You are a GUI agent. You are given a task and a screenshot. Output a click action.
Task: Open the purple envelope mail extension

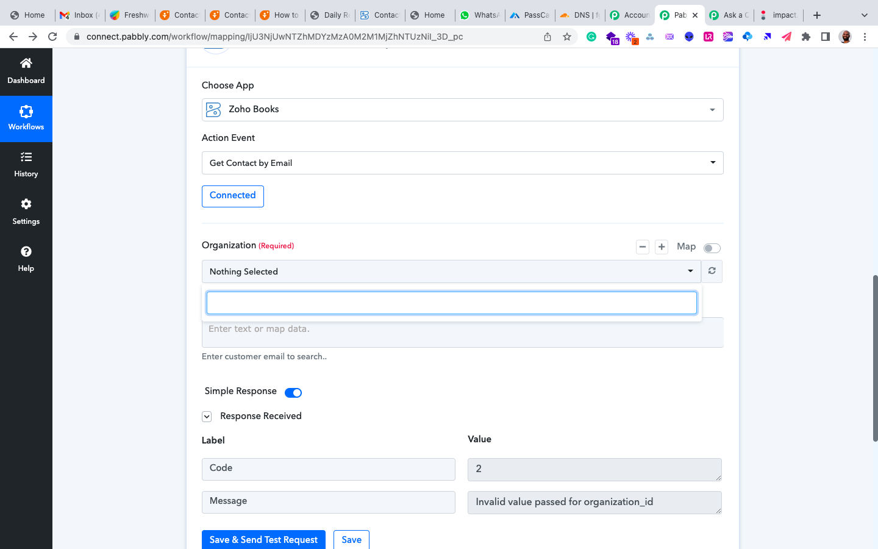tap(669, 37)
